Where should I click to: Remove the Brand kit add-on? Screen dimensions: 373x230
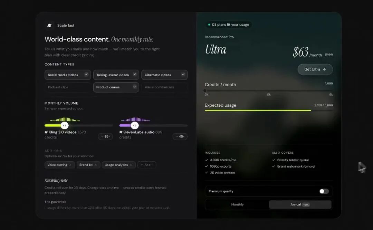[96, 165]
